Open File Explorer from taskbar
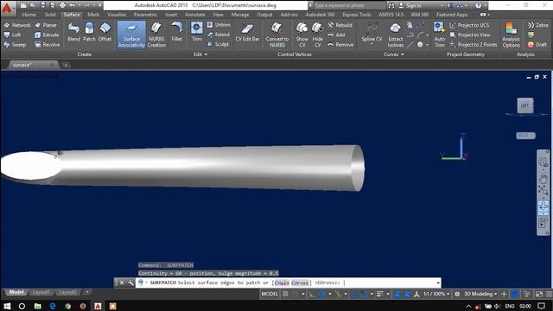The image size is (553, 311). (x=37, y=306)
